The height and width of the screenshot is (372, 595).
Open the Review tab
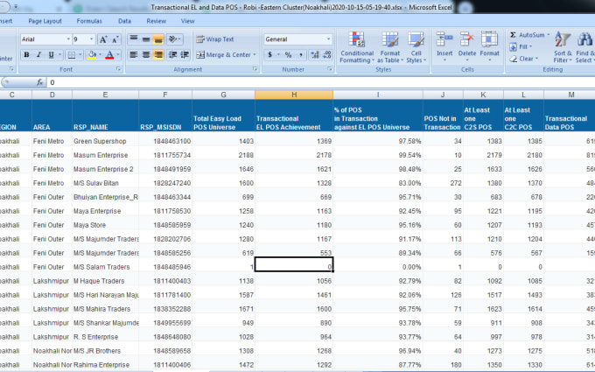(x=157, y=21)
